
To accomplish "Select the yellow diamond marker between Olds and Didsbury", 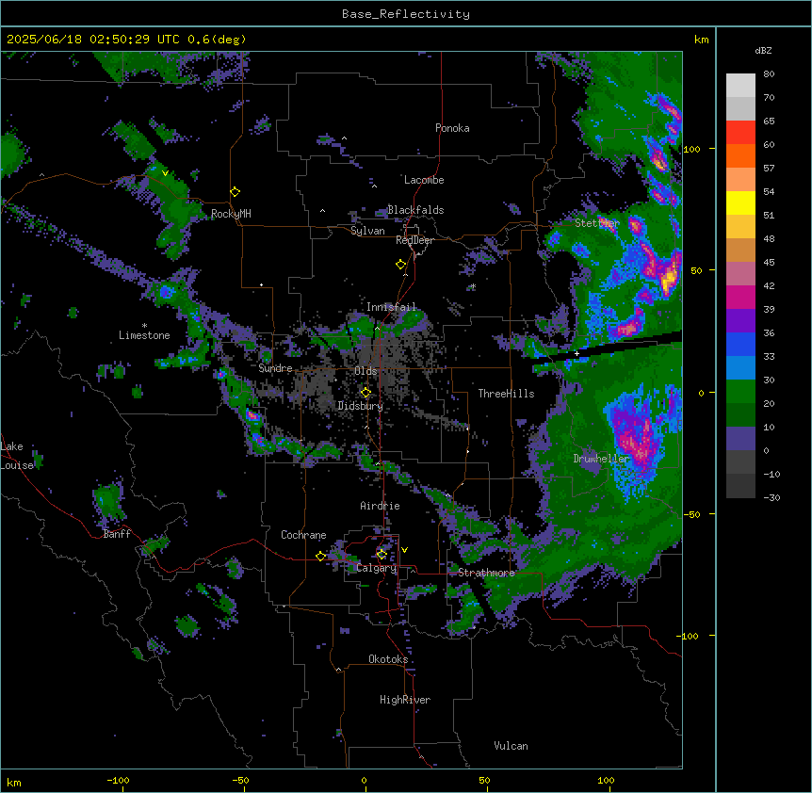I will tap(365, 393).
